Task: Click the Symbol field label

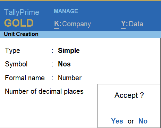Action: (16, 64)
